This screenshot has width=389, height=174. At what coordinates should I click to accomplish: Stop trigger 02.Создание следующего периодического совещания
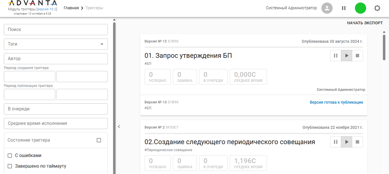(x=357, y=142)
